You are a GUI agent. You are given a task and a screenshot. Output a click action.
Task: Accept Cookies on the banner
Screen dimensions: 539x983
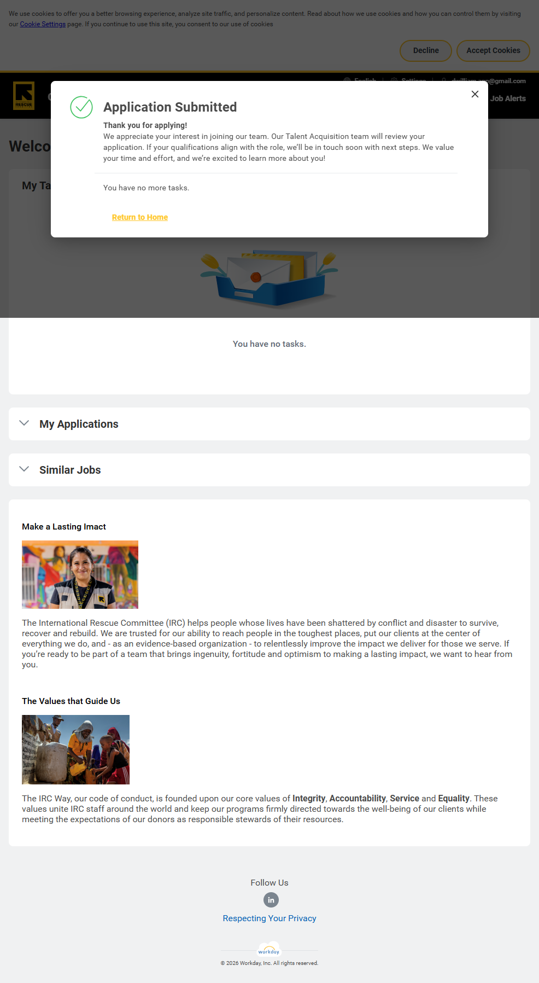point(493,50)
